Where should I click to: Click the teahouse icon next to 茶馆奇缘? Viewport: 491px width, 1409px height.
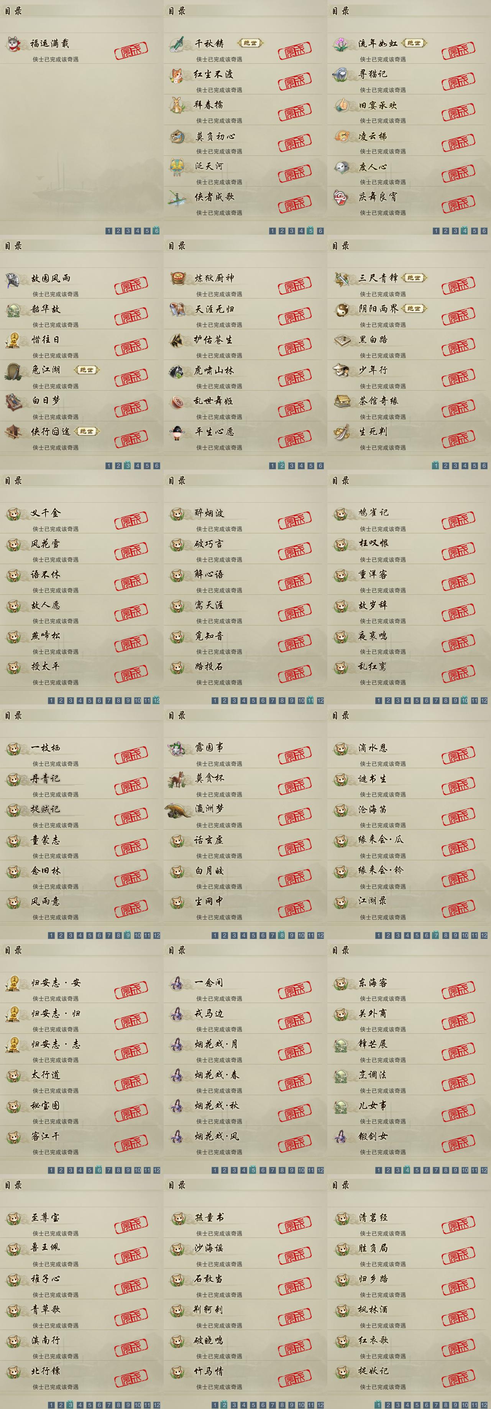click(342, 401)
